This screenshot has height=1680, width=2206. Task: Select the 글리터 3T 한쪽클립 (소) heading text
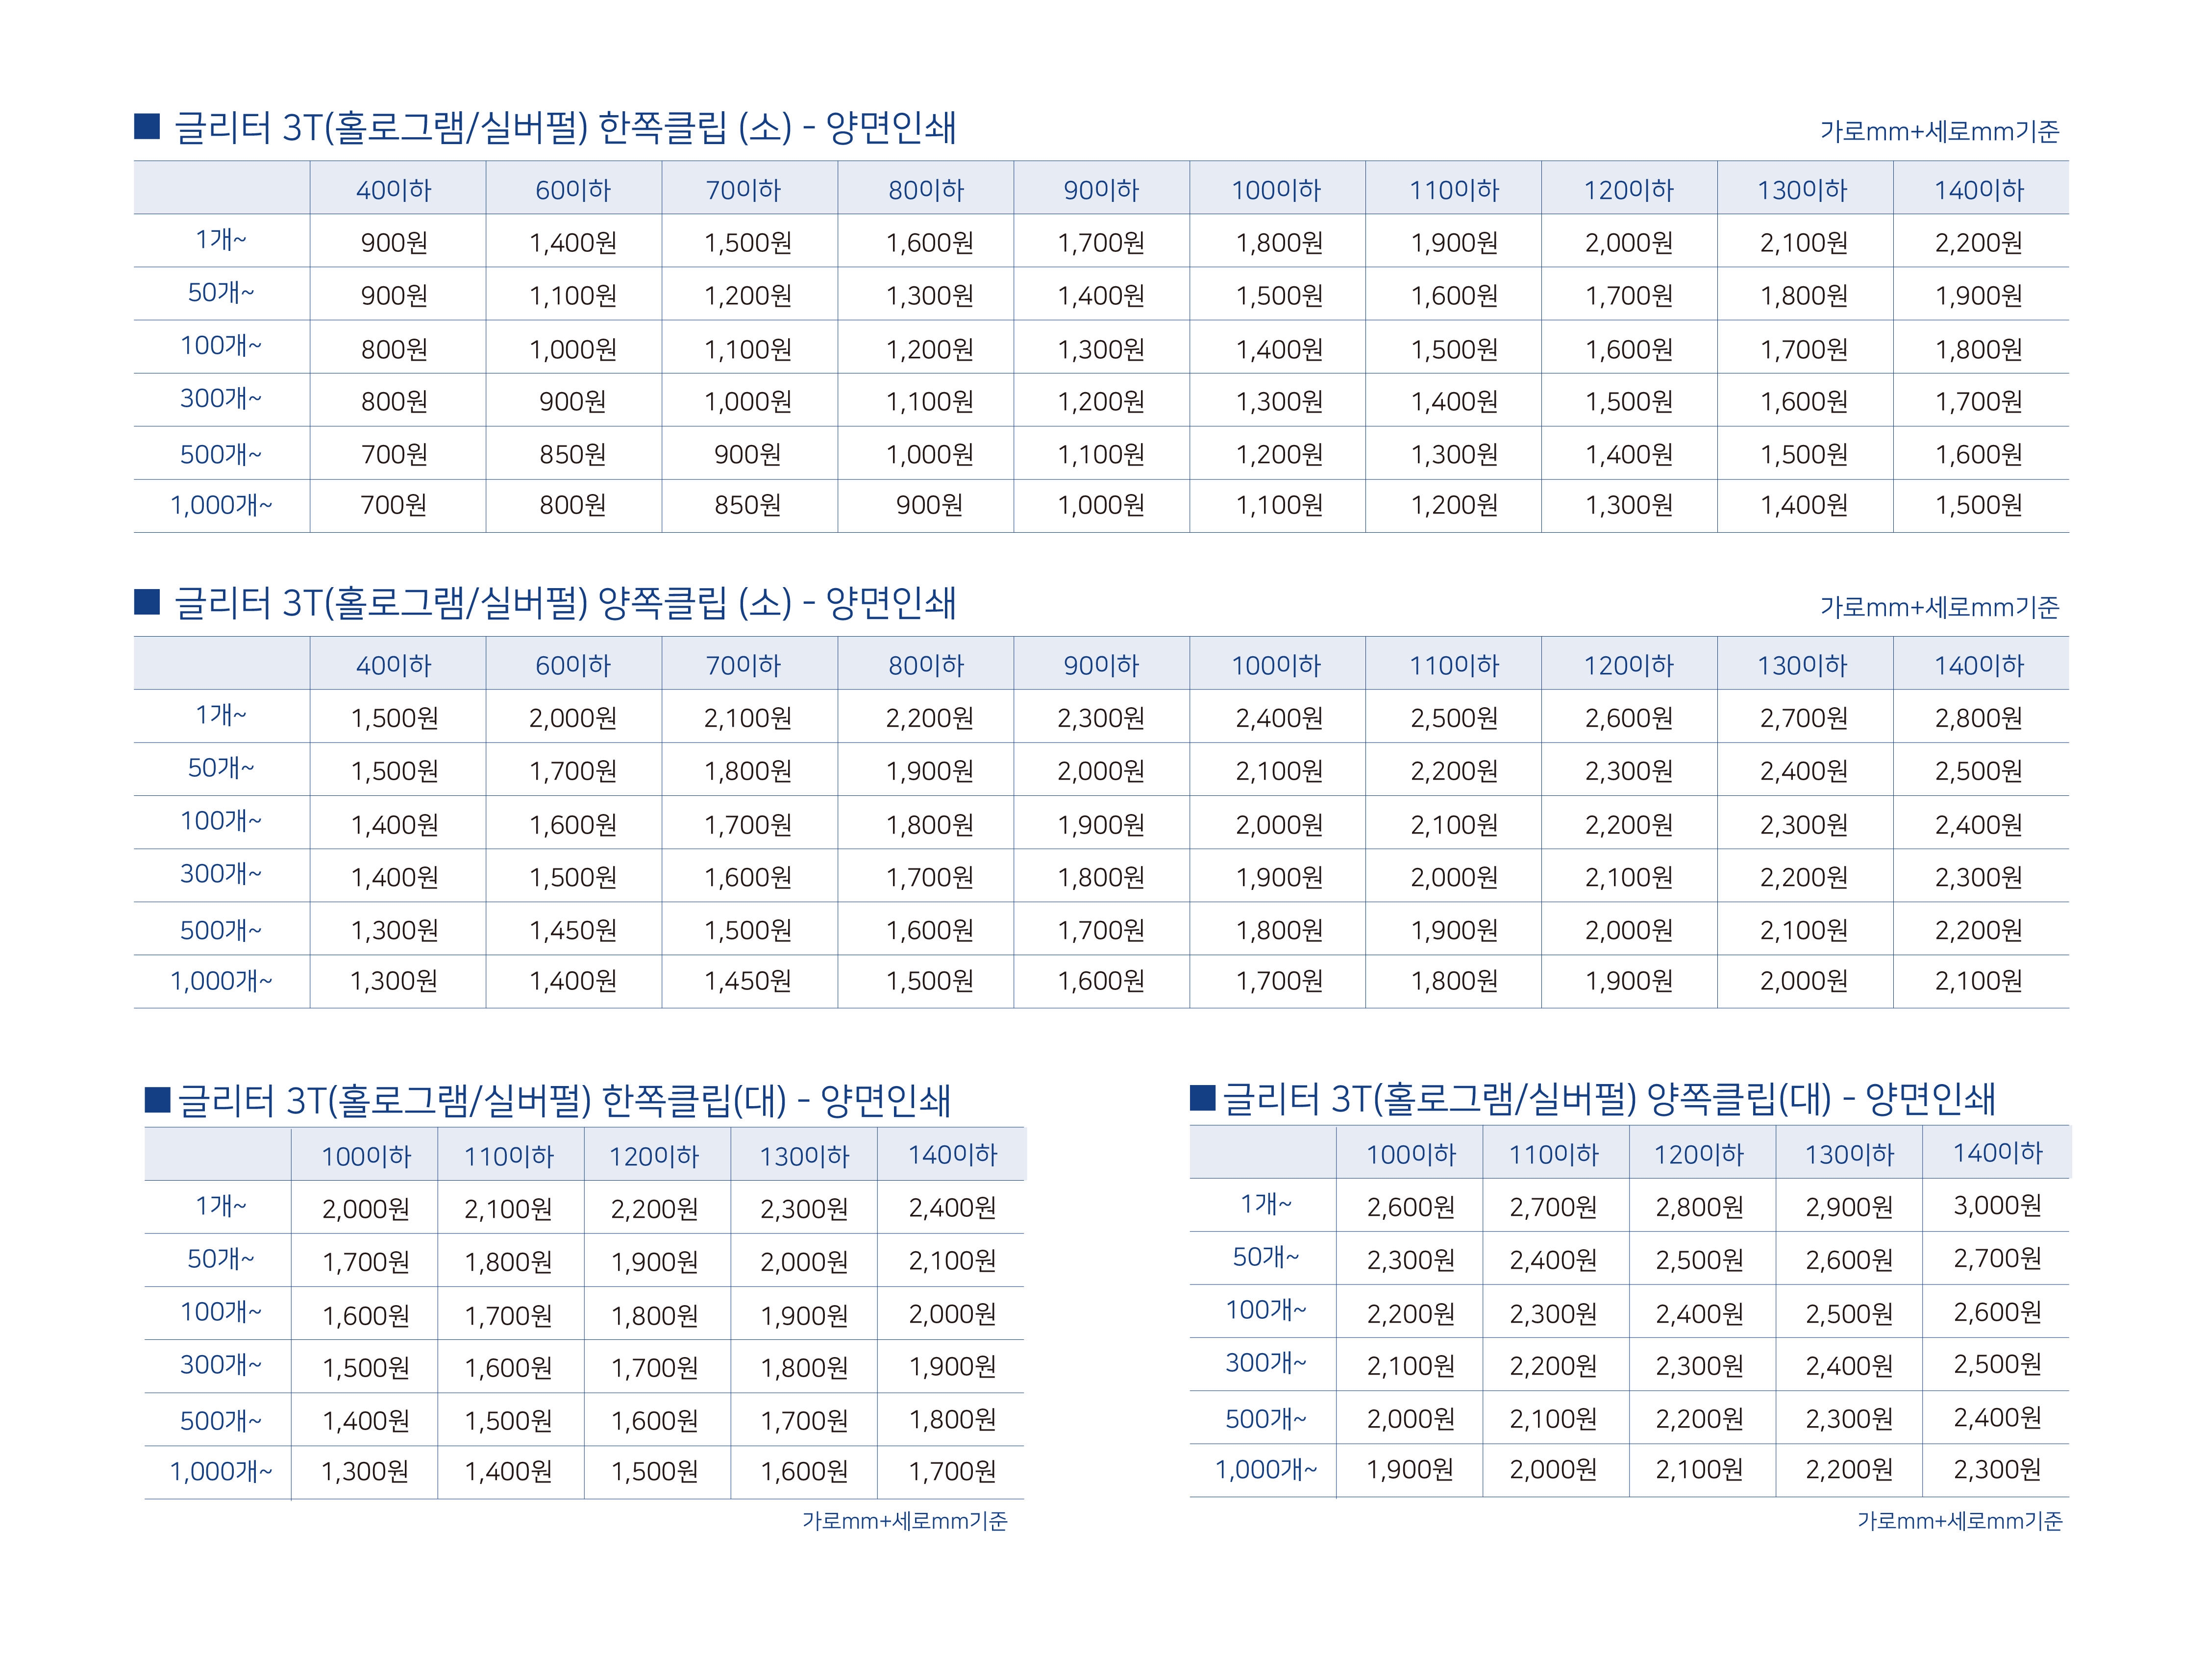pyautogui.click(x=565, y=128)
